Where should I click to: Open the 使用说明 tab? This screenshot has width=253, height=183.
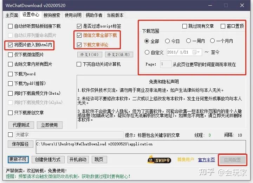(x=73, y=15)
